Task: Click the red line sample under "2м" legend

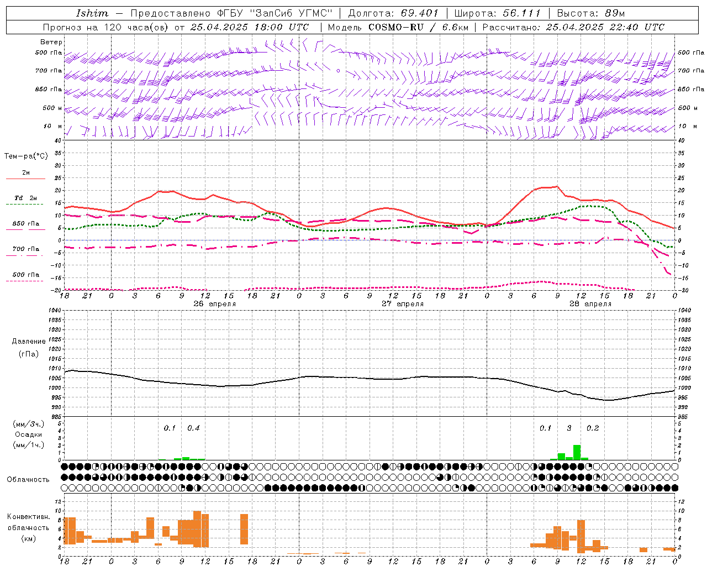Action: [x=25, y=179]
